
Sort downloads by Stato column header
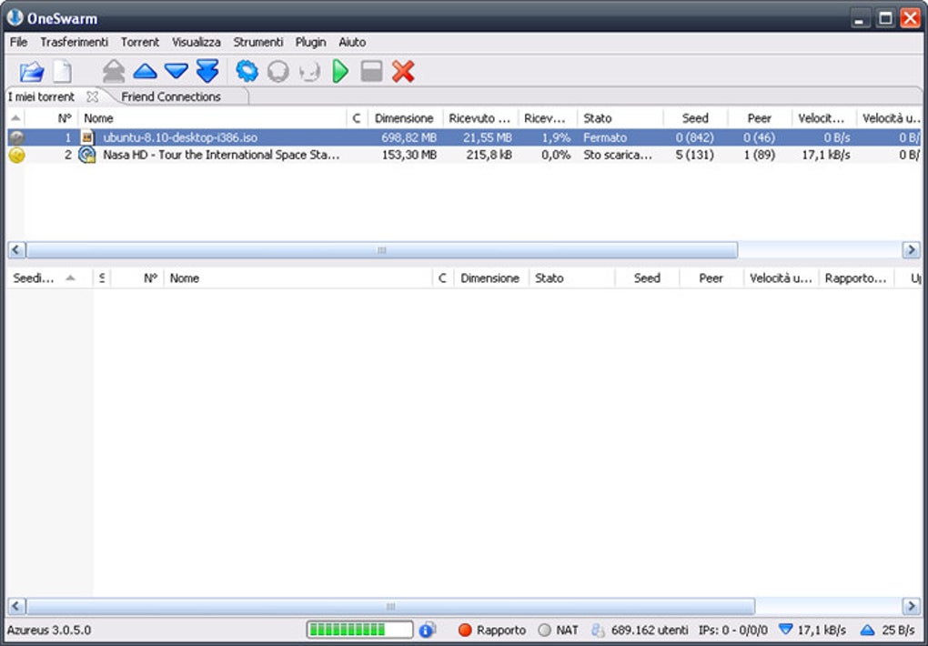pyautogui.click(x=620, y=118)
